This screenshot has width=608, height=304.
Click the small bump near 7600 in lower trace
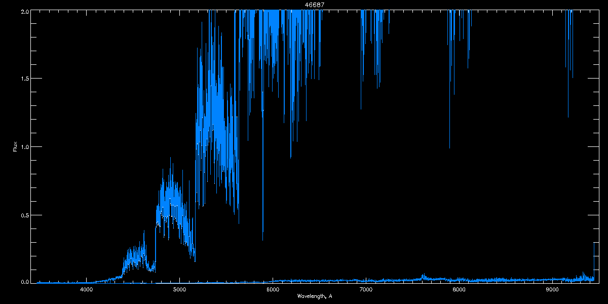(424, 276)
